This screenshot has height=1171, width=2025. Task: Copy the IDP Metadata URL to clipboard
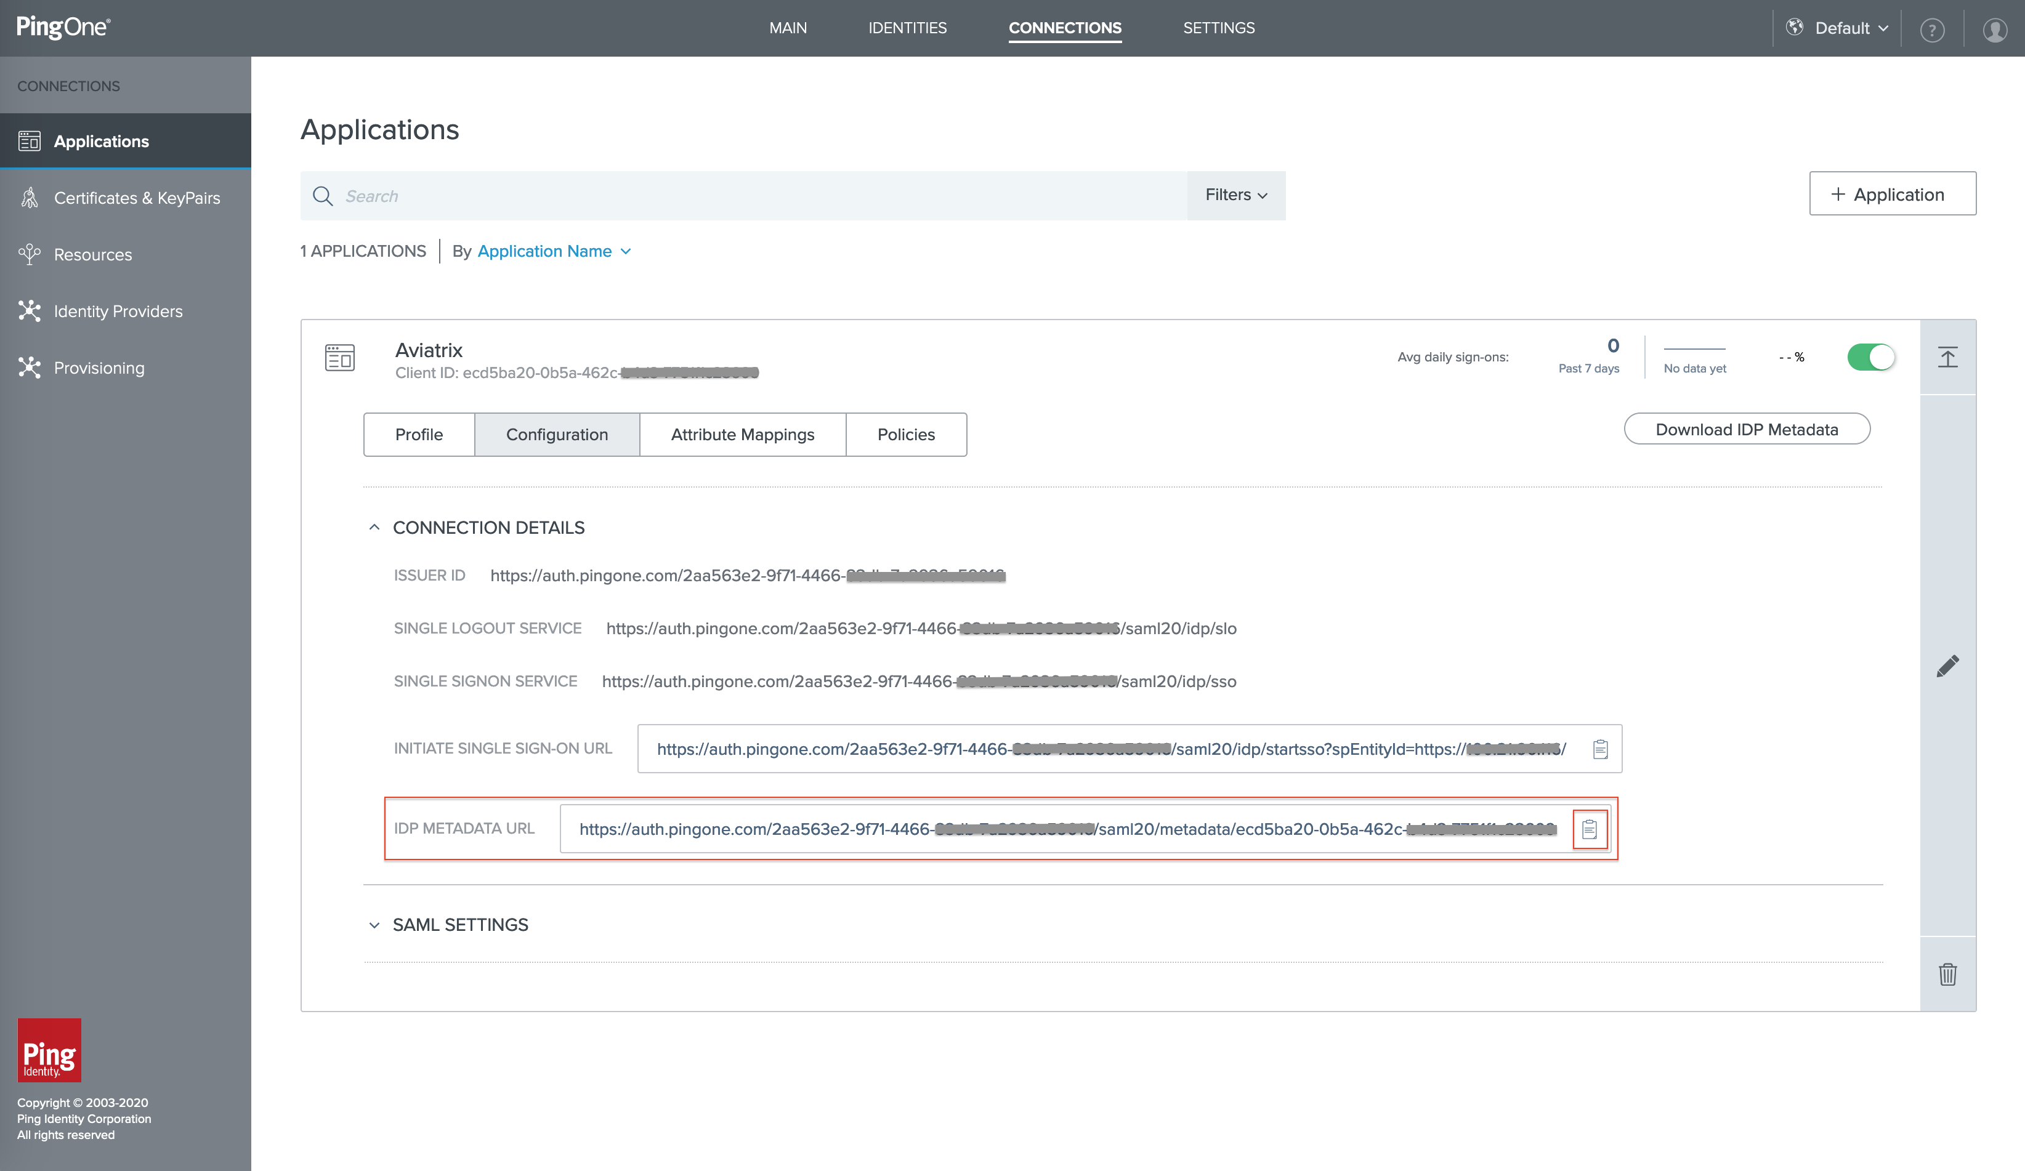click(x=1590, y=829)
